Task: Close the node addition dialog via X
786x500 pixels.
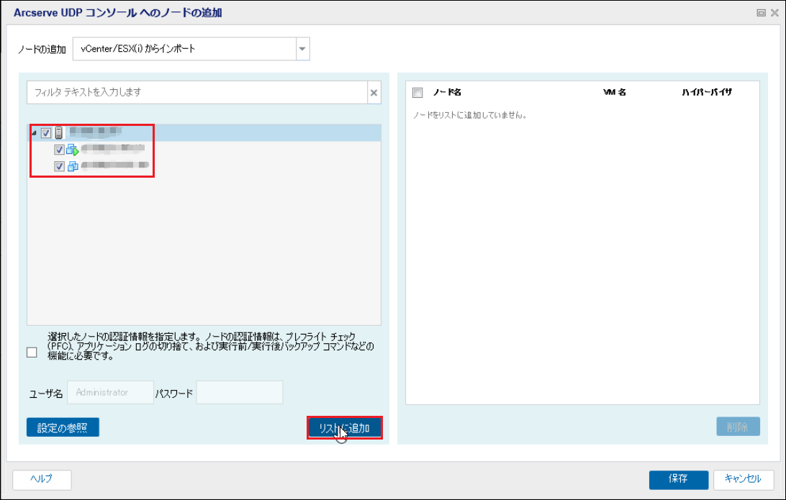Action: point(774,13)
